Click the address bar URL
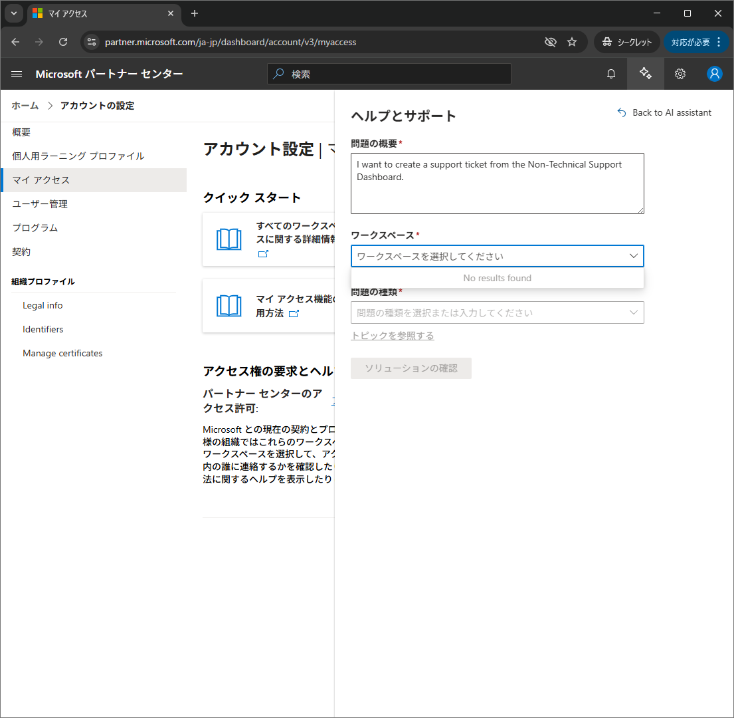 (x=230, y=42)
